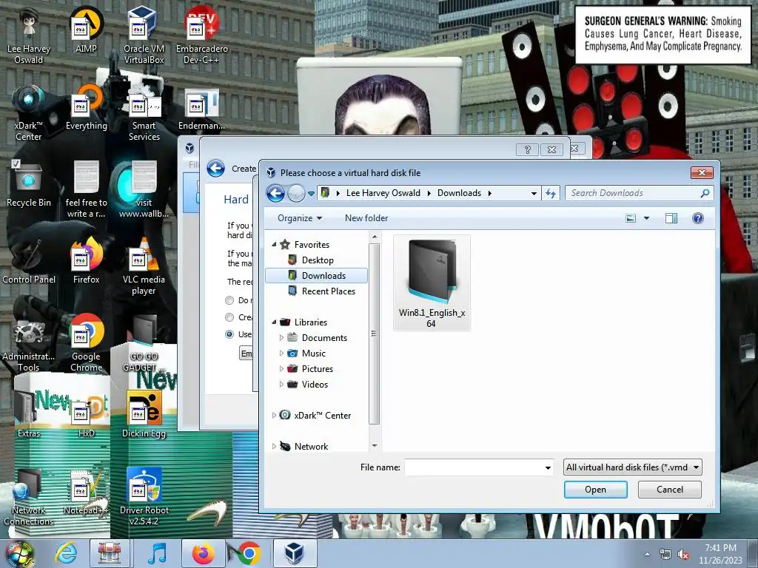Select the xDark Center desktop icon
This screenshot has width=758, height=568.
click(x=29, y=112)
